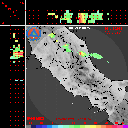Click the VT city marker
Image resolution: width=128 pixels, height=128 pixels.
point(58,67)
